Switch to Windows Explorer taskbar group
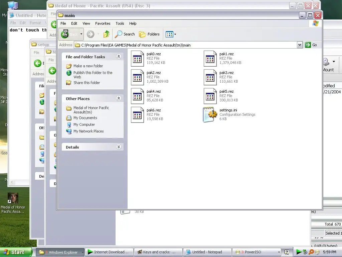342x257 pixels. (x=60, y=252)
